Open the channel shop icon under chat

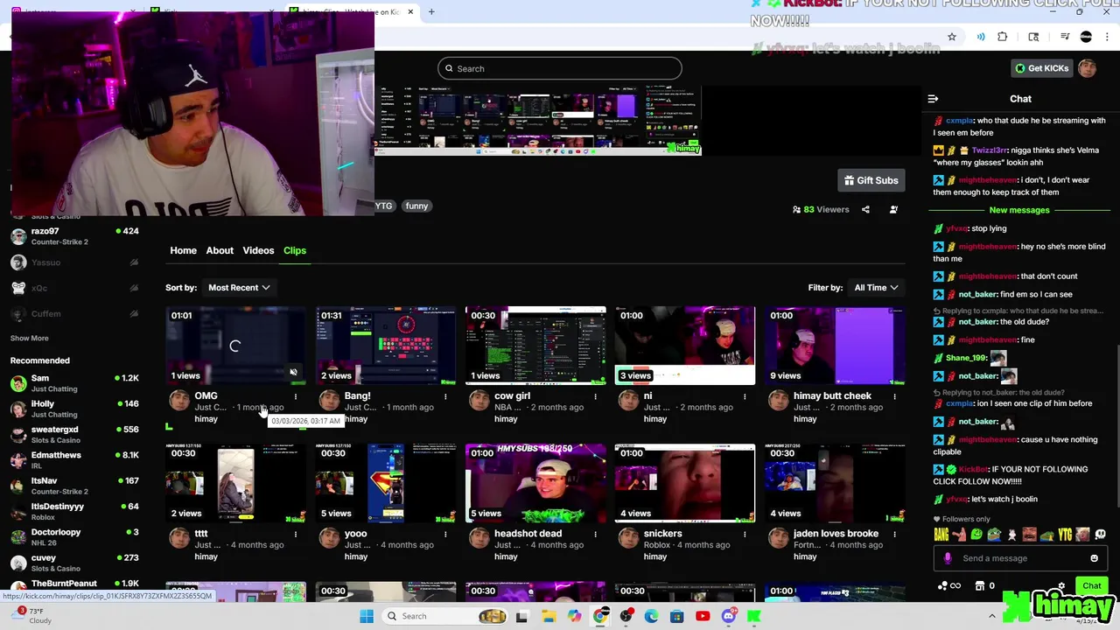(x=980, y=586)
